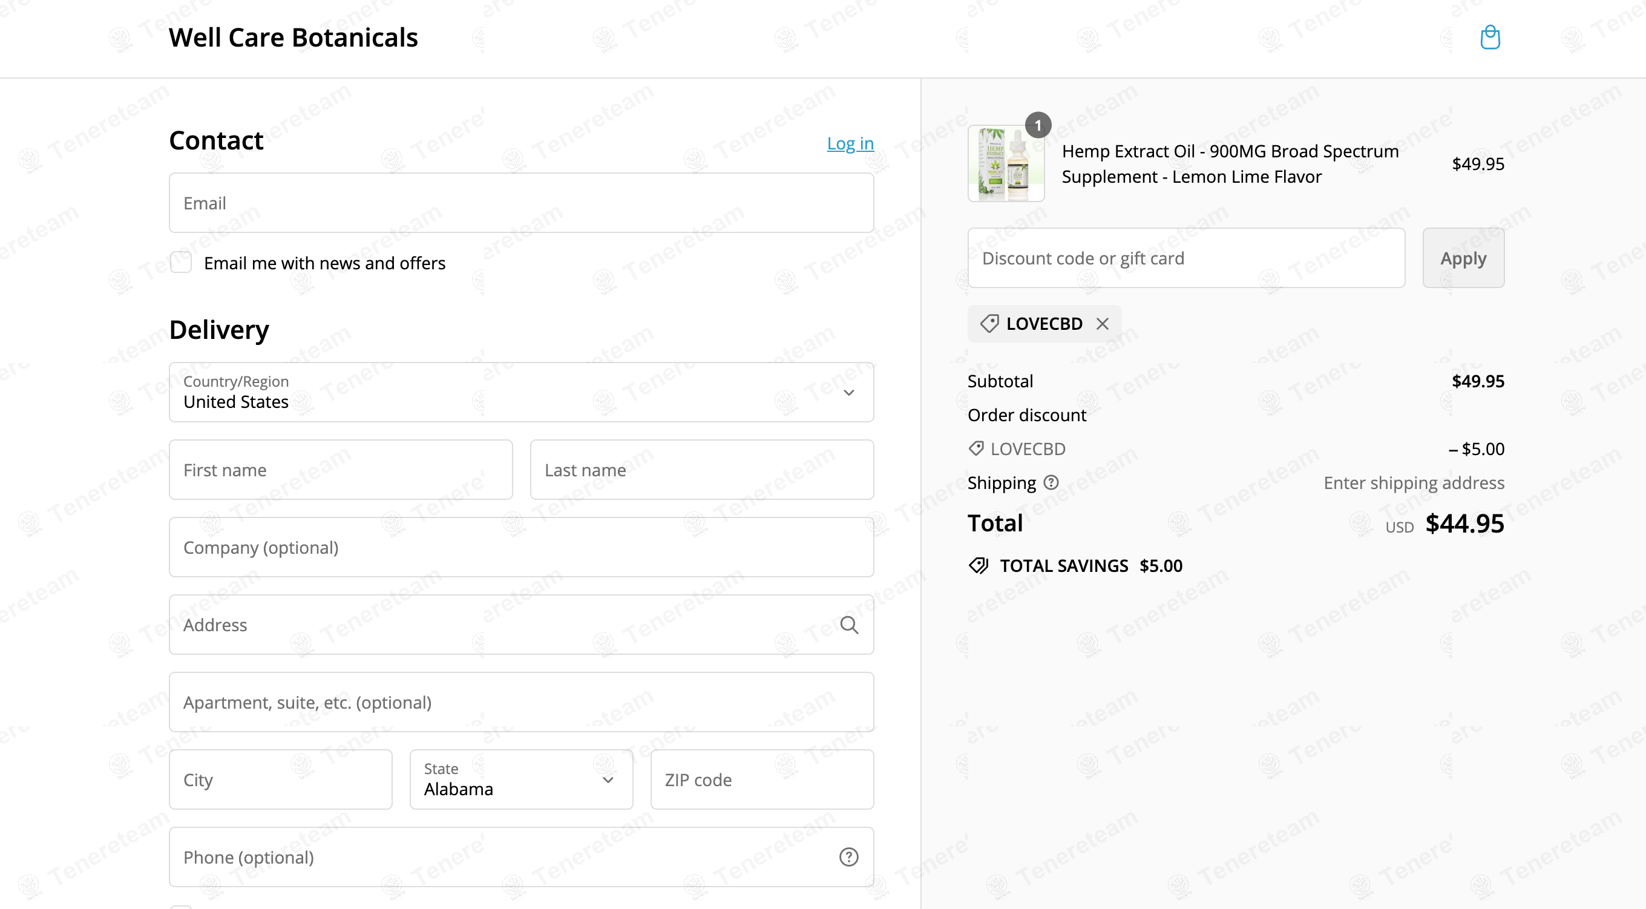Click the Well Care Botanicals store title
This screenshot has width=1646, height=909.
click(x=293, y=38)
